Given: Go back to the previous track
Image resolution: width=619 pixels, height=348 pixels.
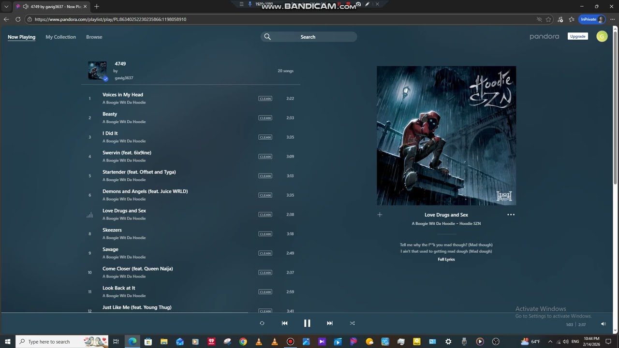Looking at the screenshot, I should [284, 323].
